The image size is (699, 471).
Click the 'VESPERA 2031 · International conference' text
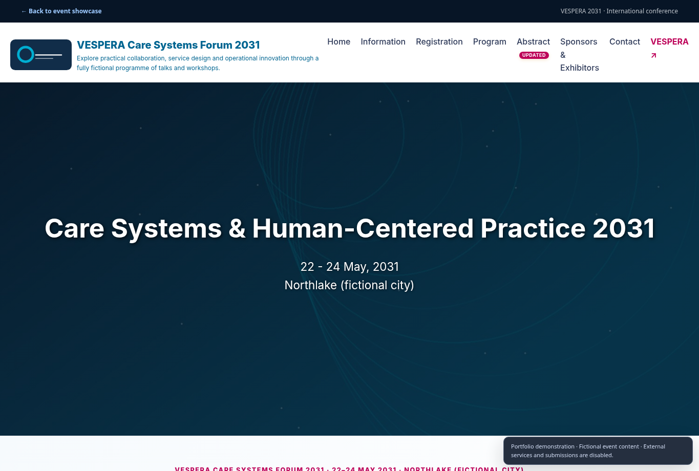(x=619, y=11)
